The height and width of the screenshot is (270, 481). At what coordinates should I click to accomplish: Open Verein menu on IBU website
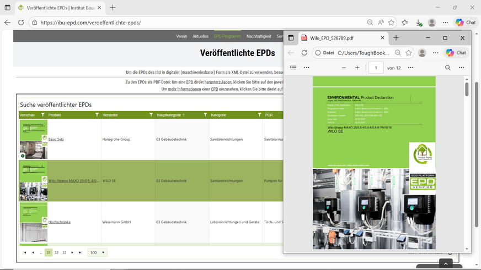[181, 36]
